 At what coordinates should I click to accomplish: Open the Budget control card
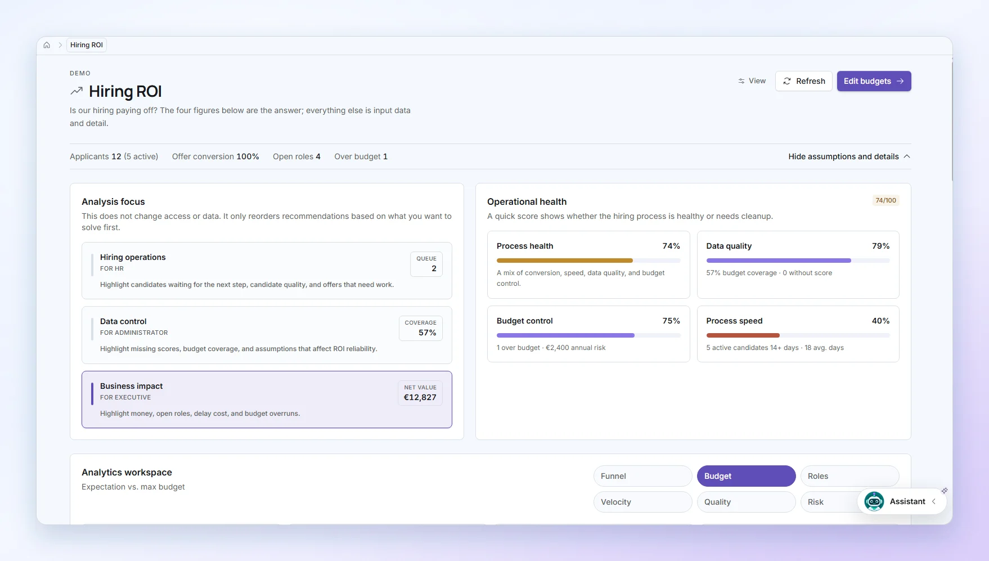coord(588,334)
